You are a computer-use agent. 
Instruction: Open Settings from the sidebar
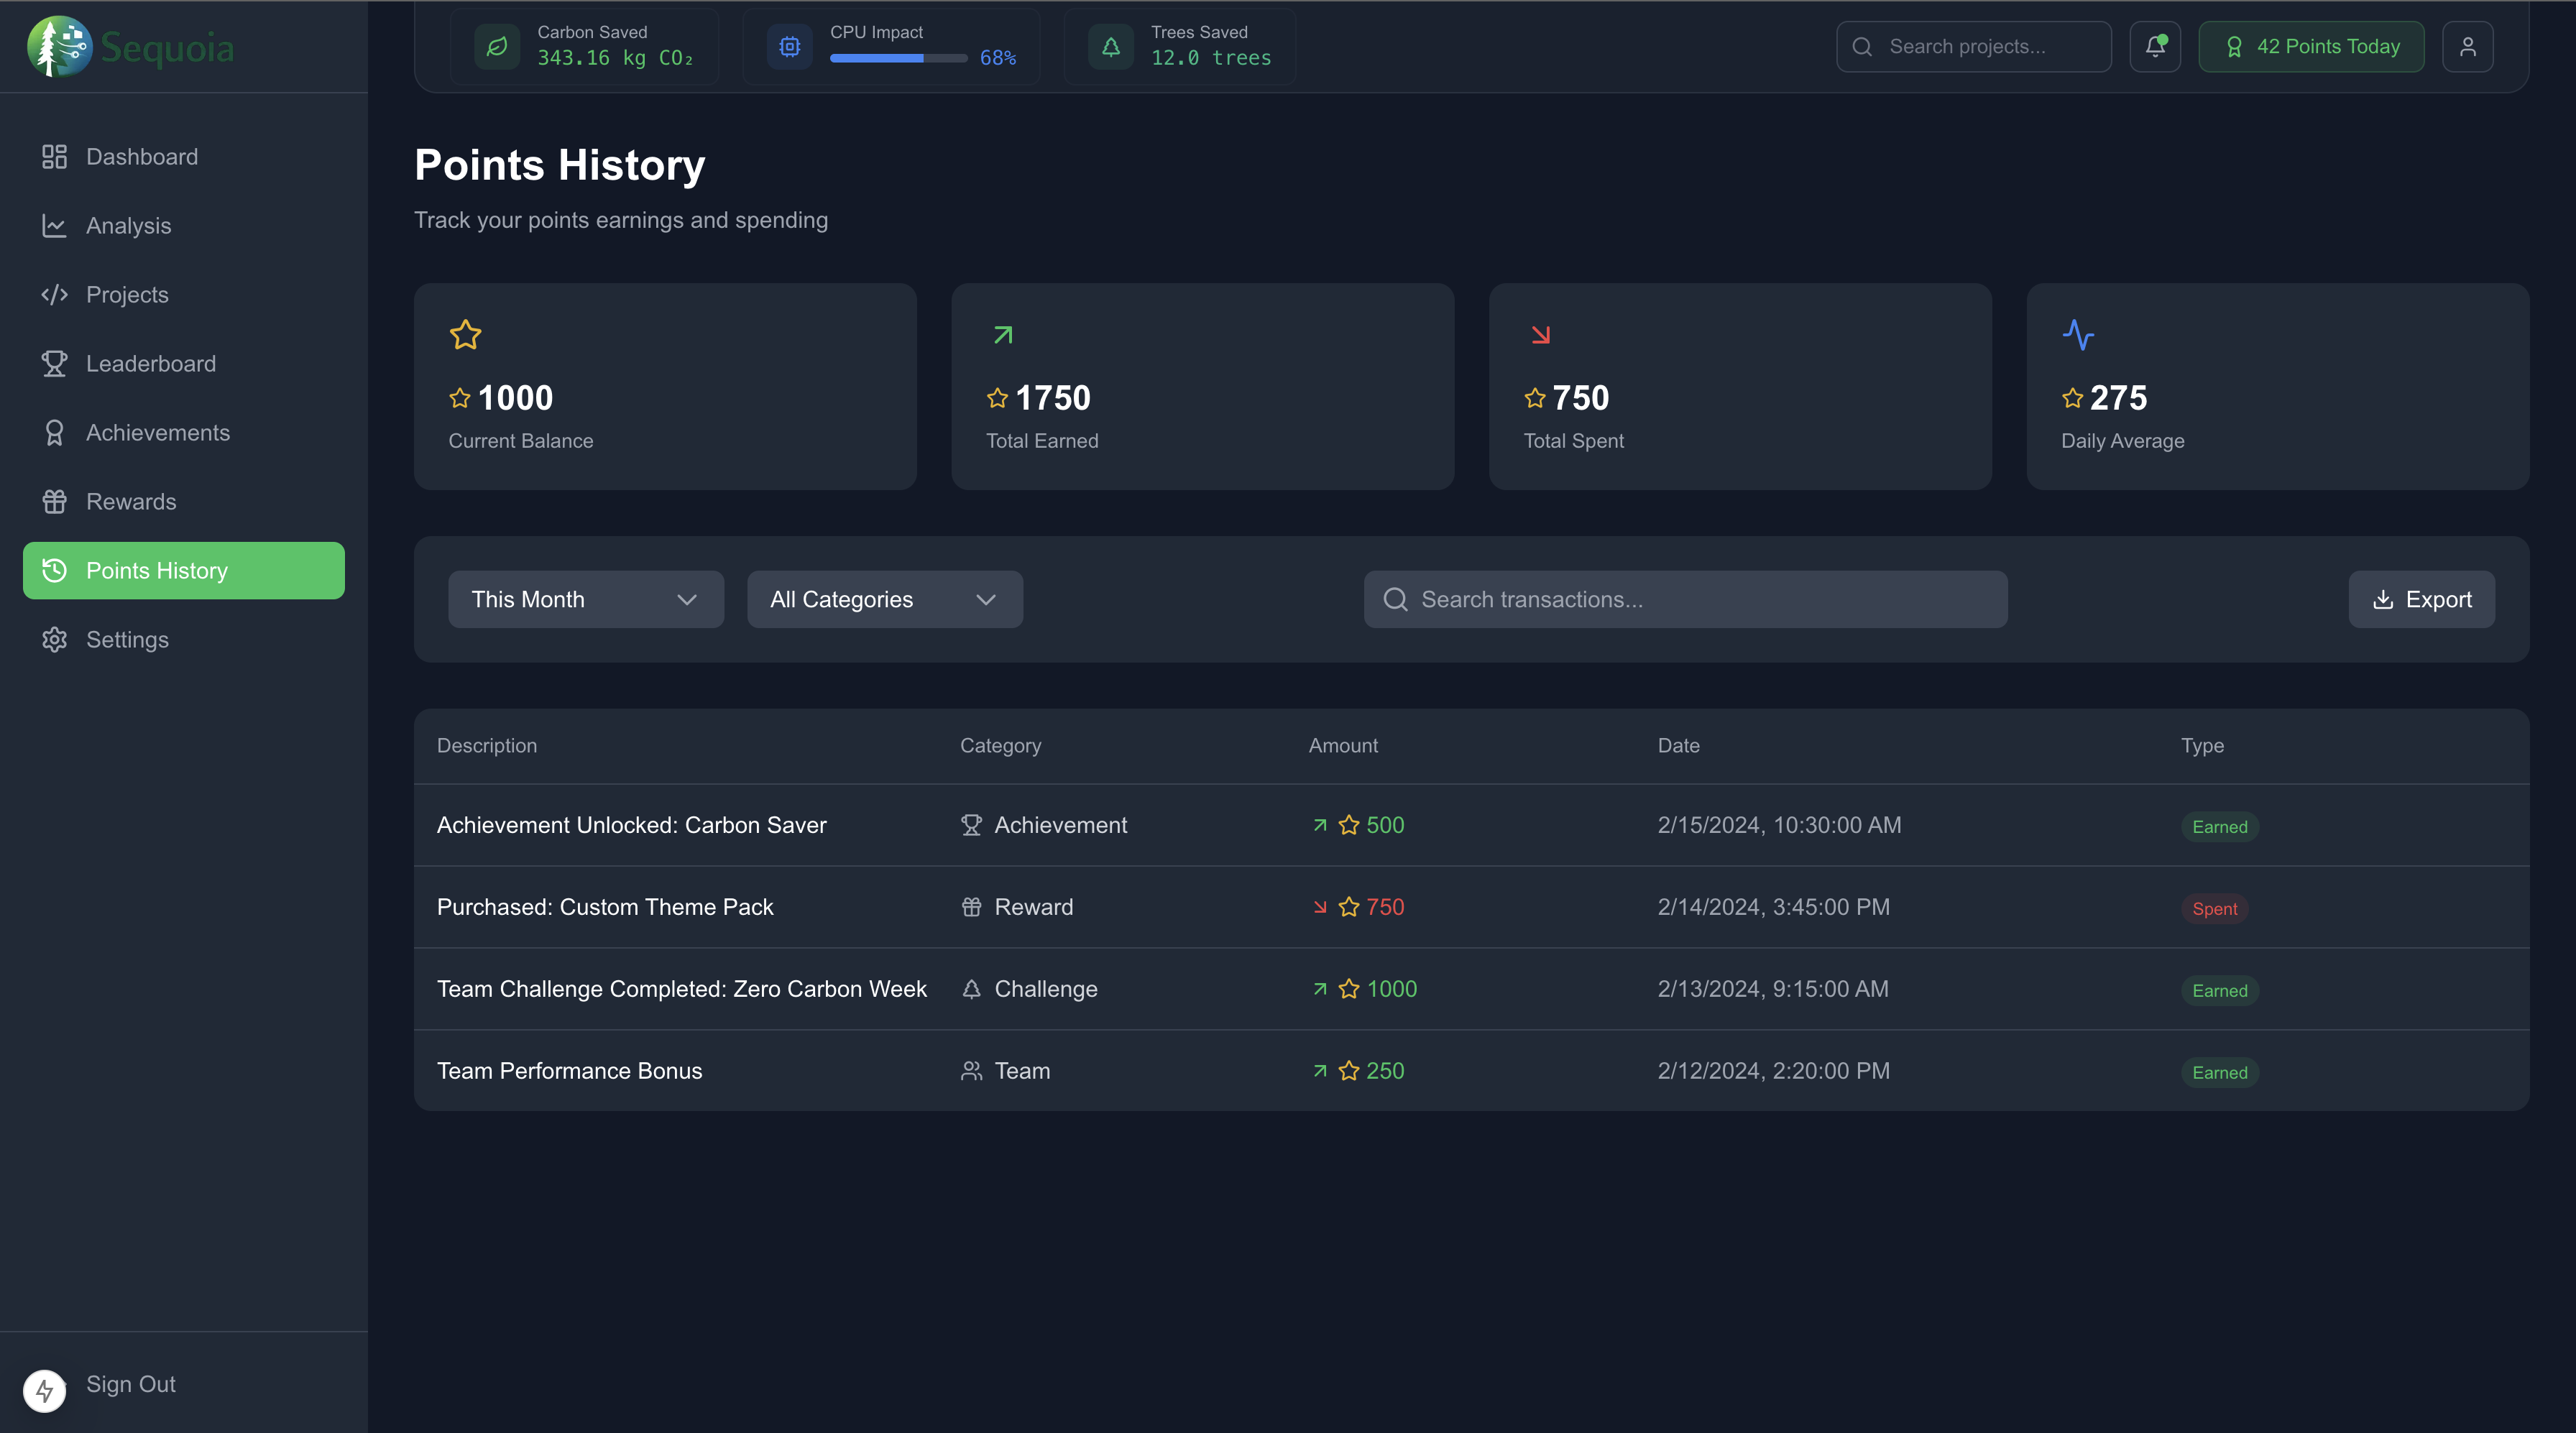pyautogui.click(x=127, y=640)
